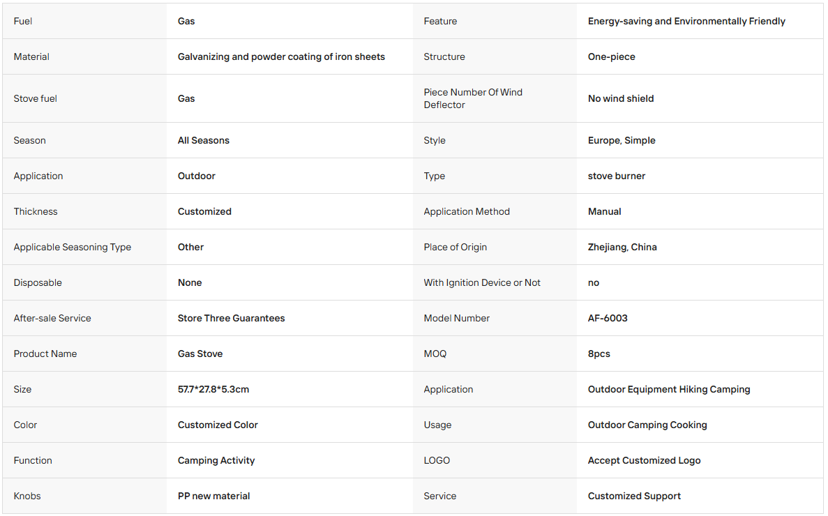Click the With Ignition Device or Not label

tap(482, 283)
